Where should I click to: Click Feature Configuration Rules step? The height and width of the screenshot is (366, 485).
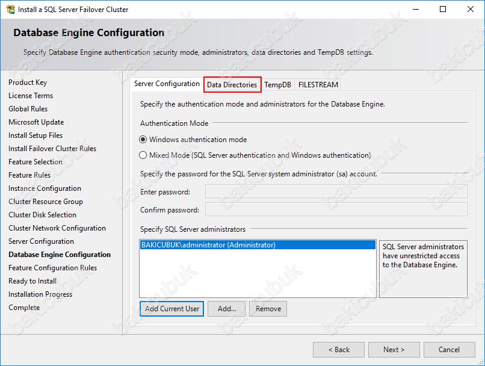52,268
